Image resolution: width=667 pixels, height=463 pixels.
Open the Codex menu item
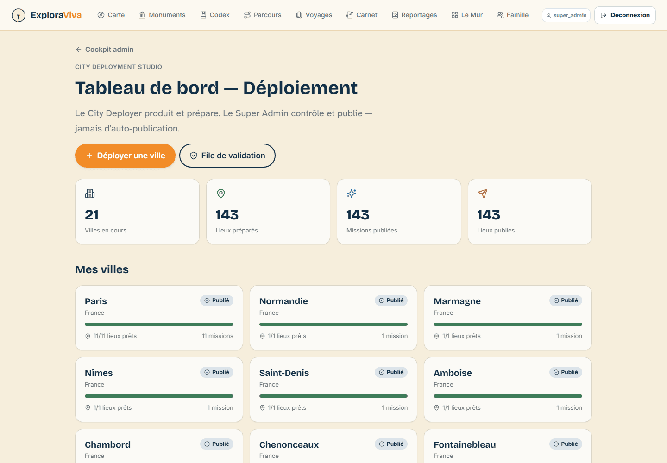click(215, 15)
